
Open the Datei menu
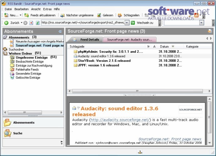pos(8,9)
